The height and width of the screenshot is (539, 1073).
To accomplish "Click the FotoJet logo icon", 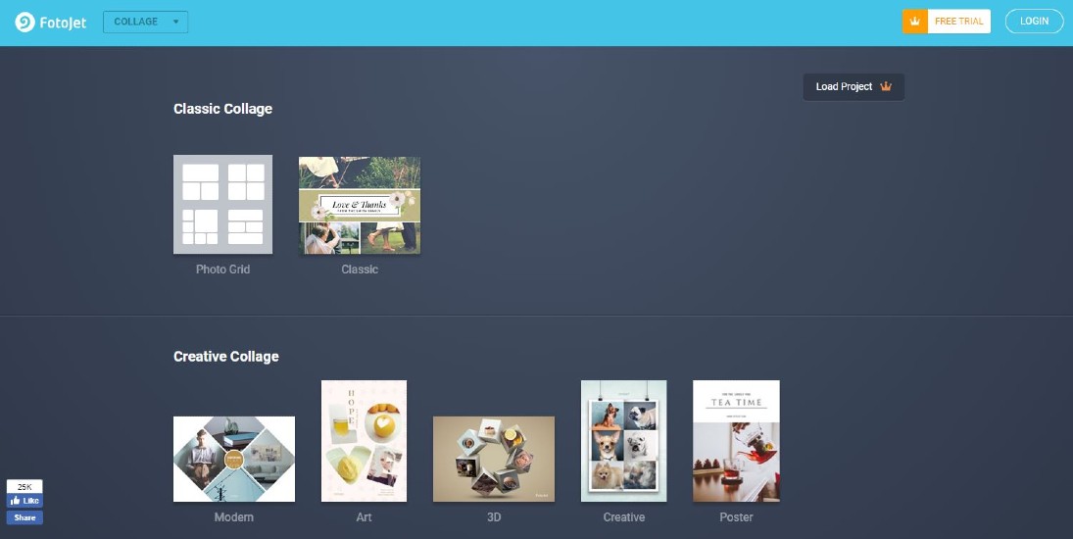I will 24,22.
